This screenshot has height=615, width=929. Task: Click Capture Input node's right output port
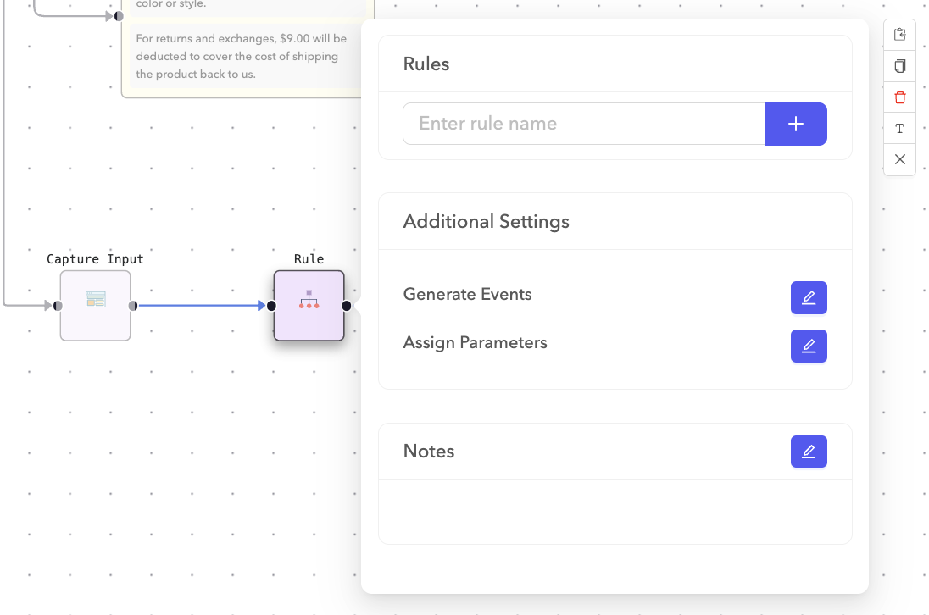pyautogui.click(x=133, y=306)
